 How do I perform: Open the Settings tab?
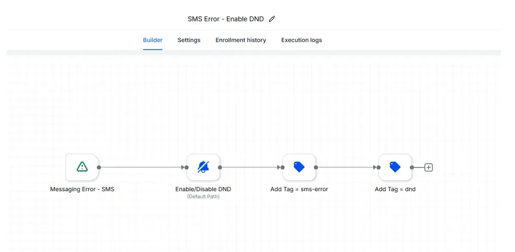189,40
